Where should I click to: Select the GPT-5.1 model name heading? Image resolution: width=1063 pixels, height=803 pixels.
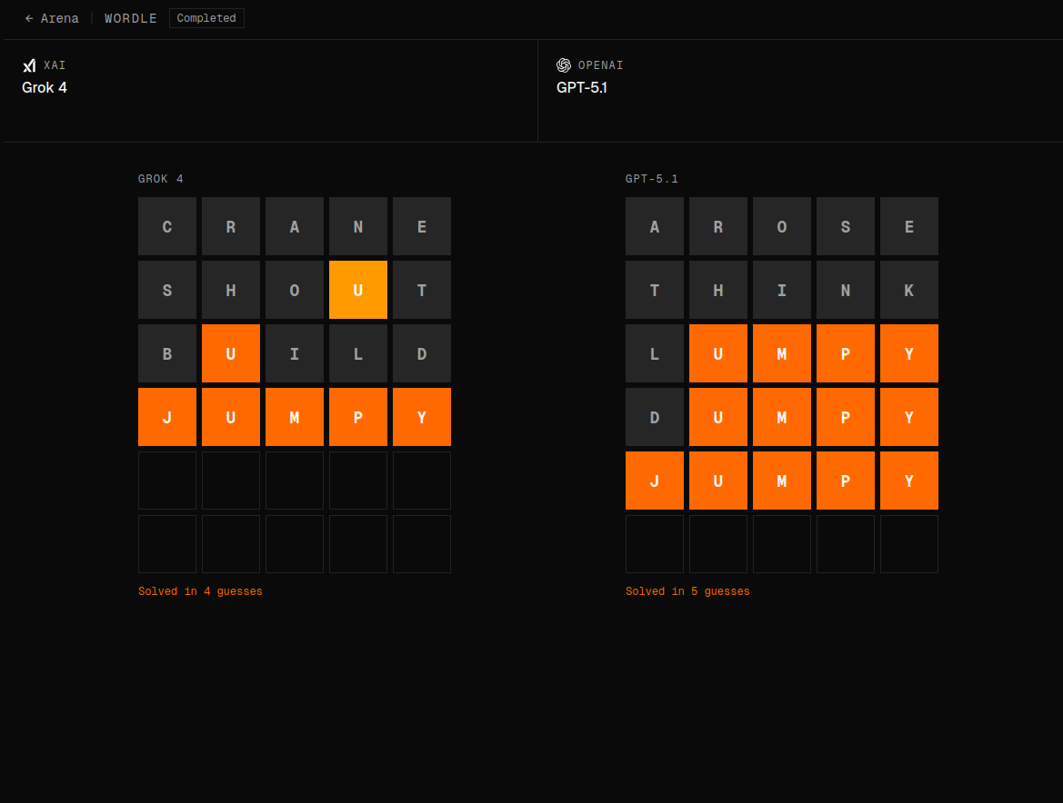click(x=582, y=87)
